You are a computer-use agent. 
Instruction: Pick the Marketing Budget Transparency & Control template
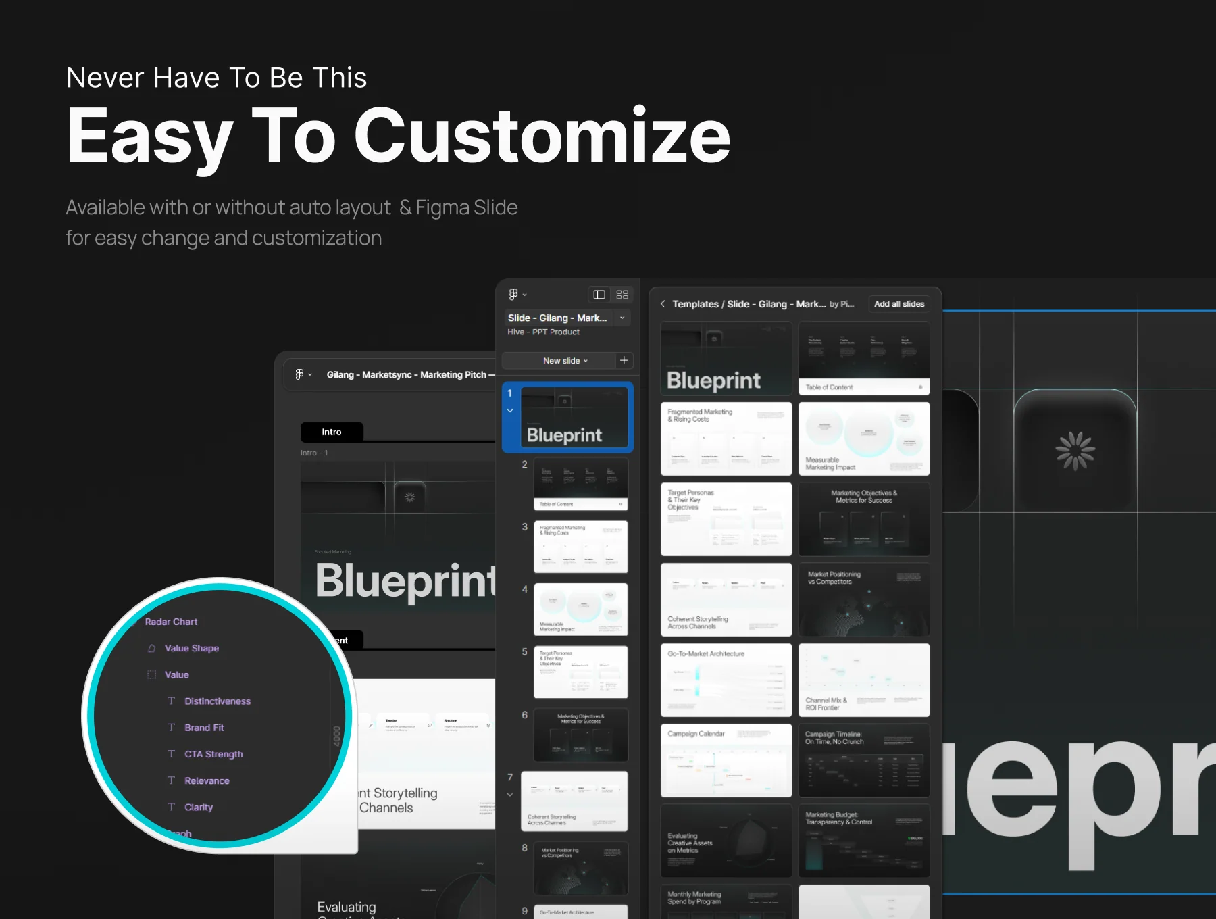point(864,841)
